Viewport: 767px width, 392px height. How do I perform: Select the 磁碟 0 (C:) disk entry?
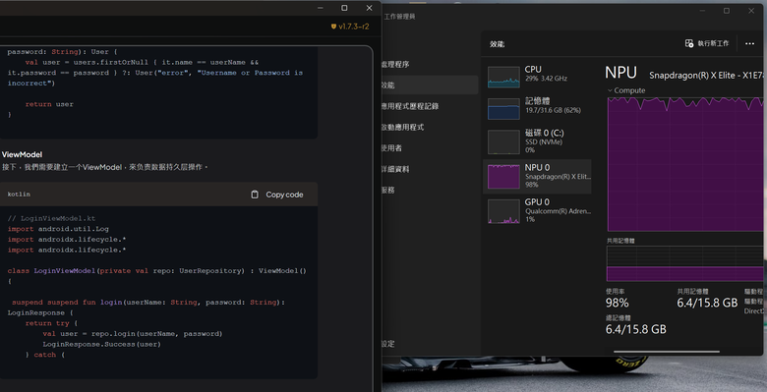537,141
